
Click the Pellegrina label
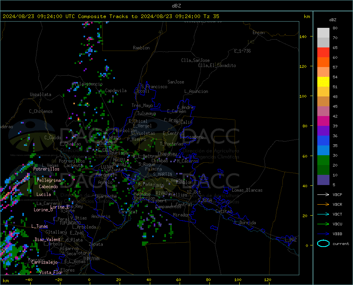[49, 180]
